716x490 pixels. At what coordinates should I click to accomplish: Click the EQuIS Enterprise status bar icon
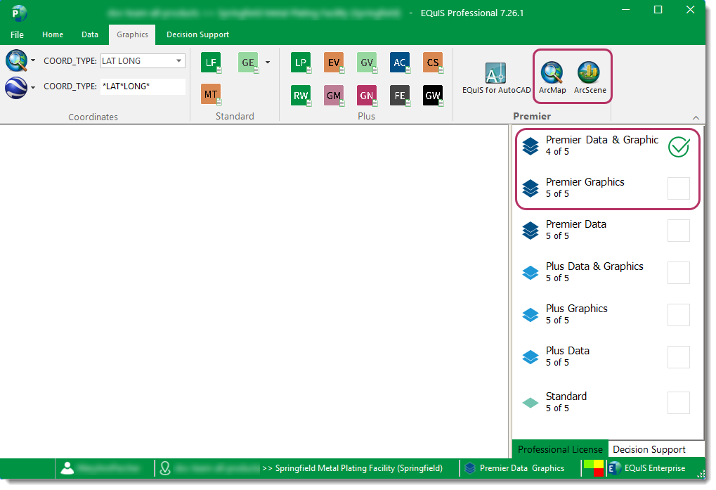click(x=615, y=468)
